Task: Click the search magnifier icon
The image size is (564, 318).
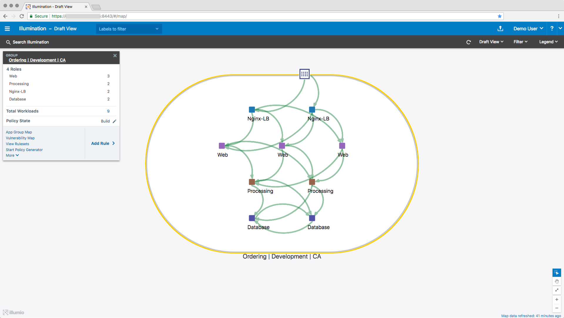Action: [x=8, y=42]
